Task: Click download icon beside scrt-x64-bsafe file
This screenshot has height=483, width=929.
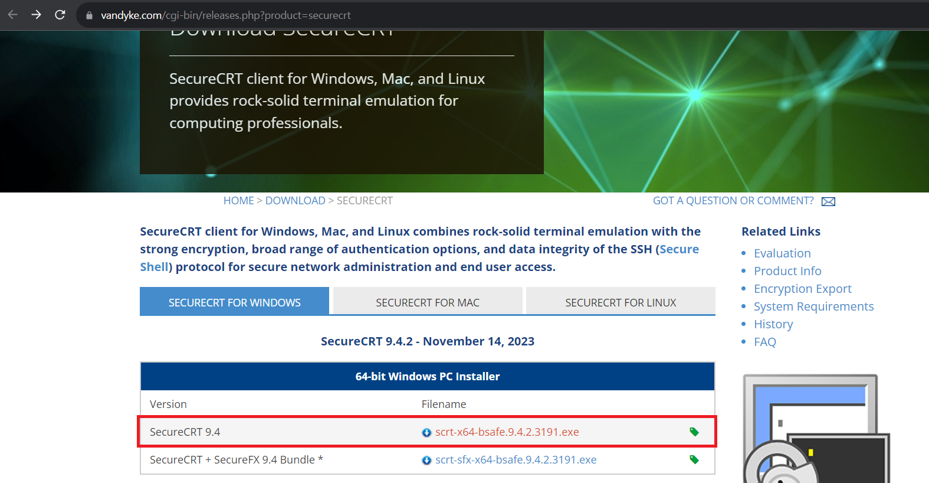Action: pos(426,433)
